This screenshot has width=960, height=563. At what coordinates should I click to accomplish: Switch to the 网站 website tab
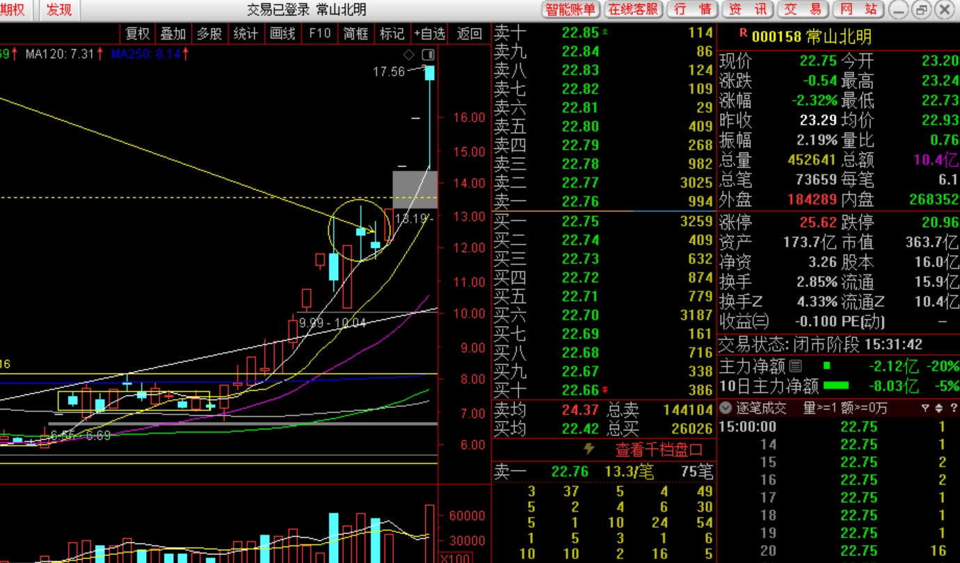point(858,10)
